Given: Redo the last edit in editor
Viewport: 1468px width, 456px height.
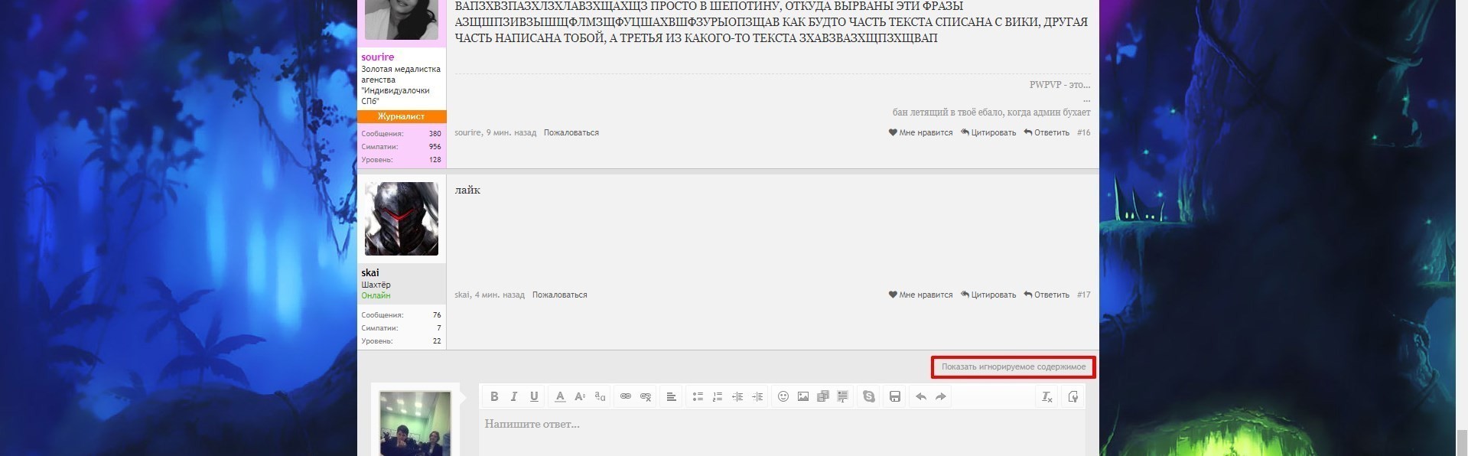Looking at the screenshot, I should [x=941, y=396].
